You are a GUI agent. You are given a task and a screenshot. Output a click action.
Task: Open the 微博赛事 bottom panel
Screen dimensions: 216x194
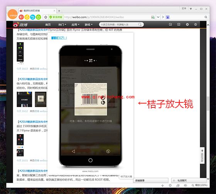pos(151,180)
